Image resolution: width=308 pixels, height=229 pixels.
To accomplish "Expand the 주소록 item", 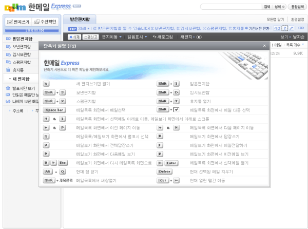I will [x=16, y=111].
